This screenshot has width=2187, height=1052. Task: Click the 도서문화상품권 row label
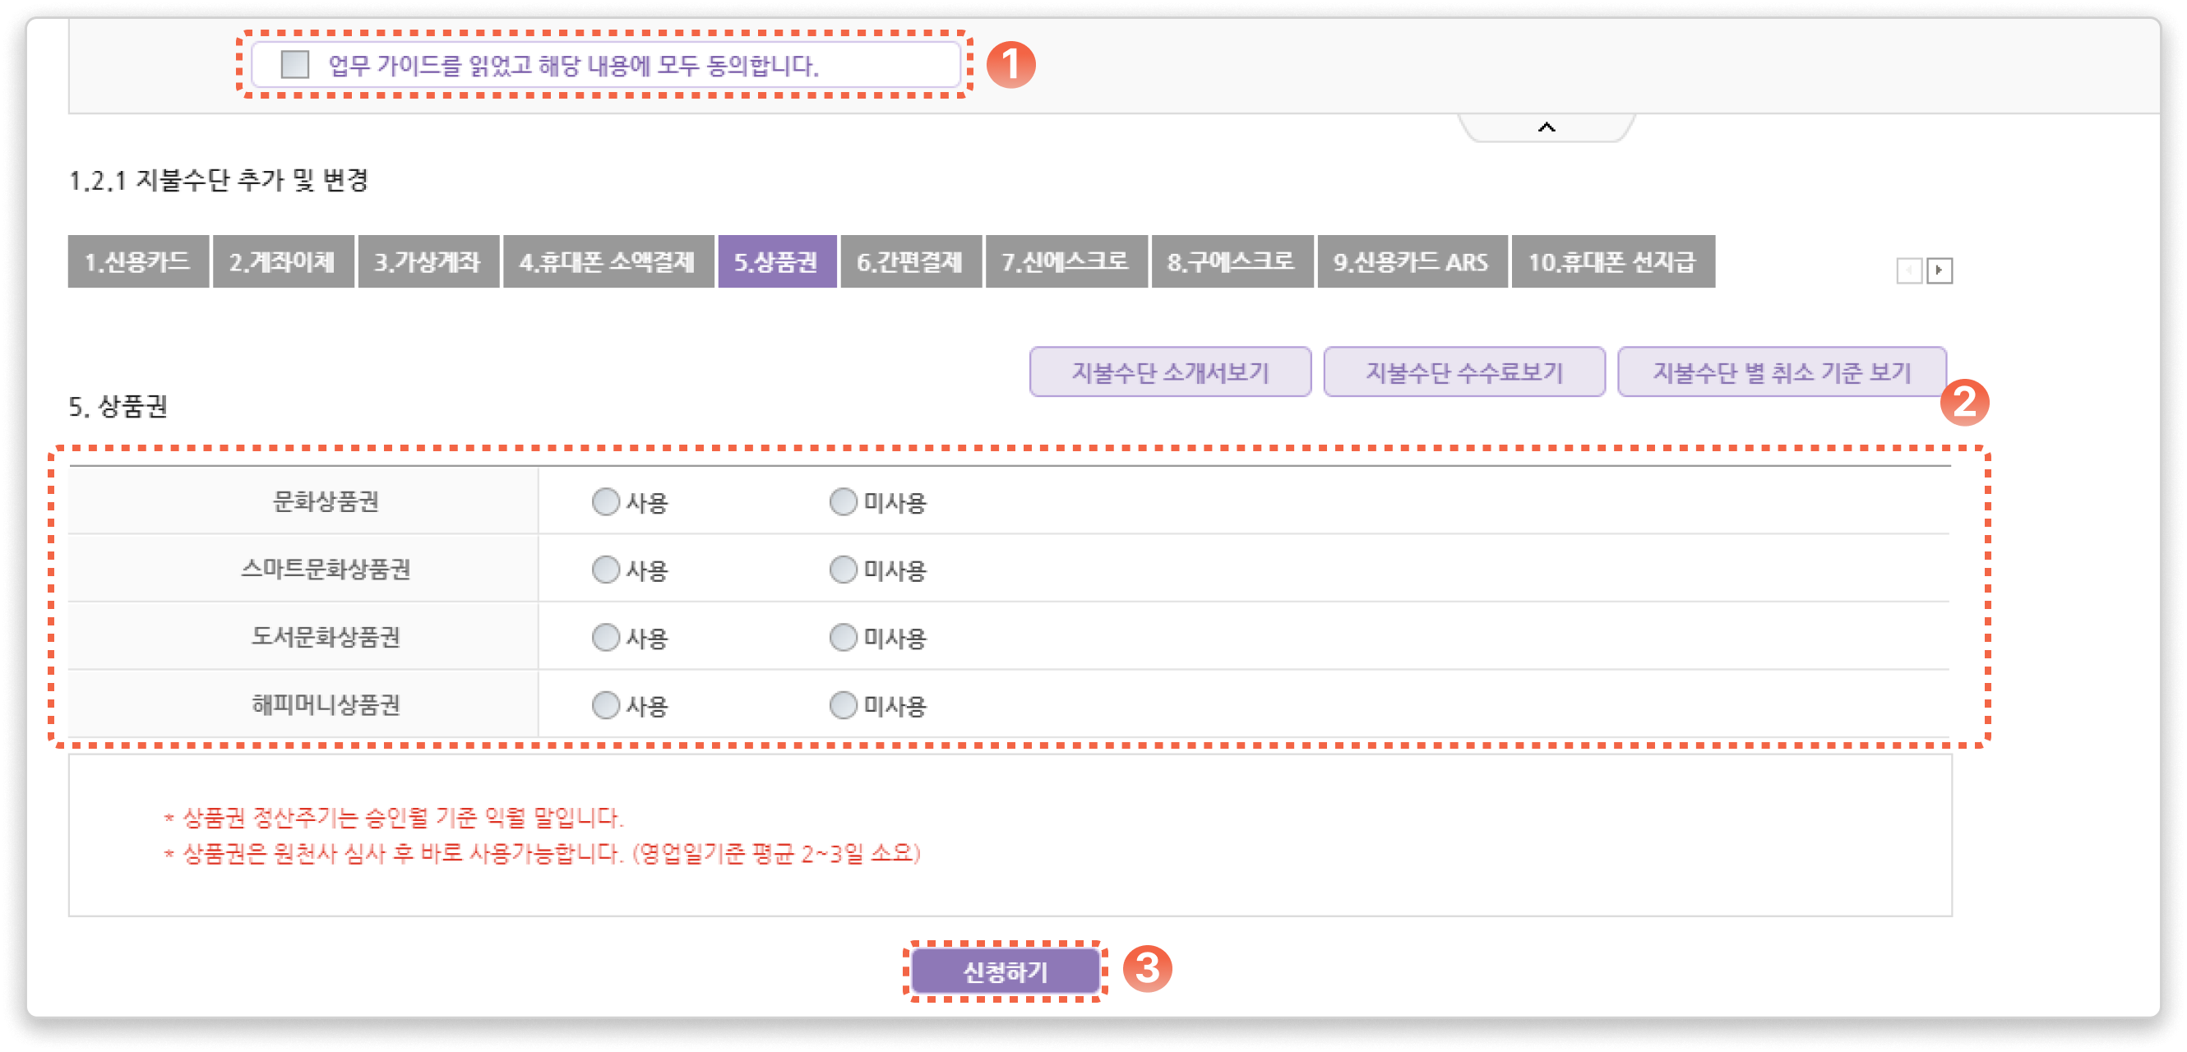pyautogui.click(x=326, y=637)
